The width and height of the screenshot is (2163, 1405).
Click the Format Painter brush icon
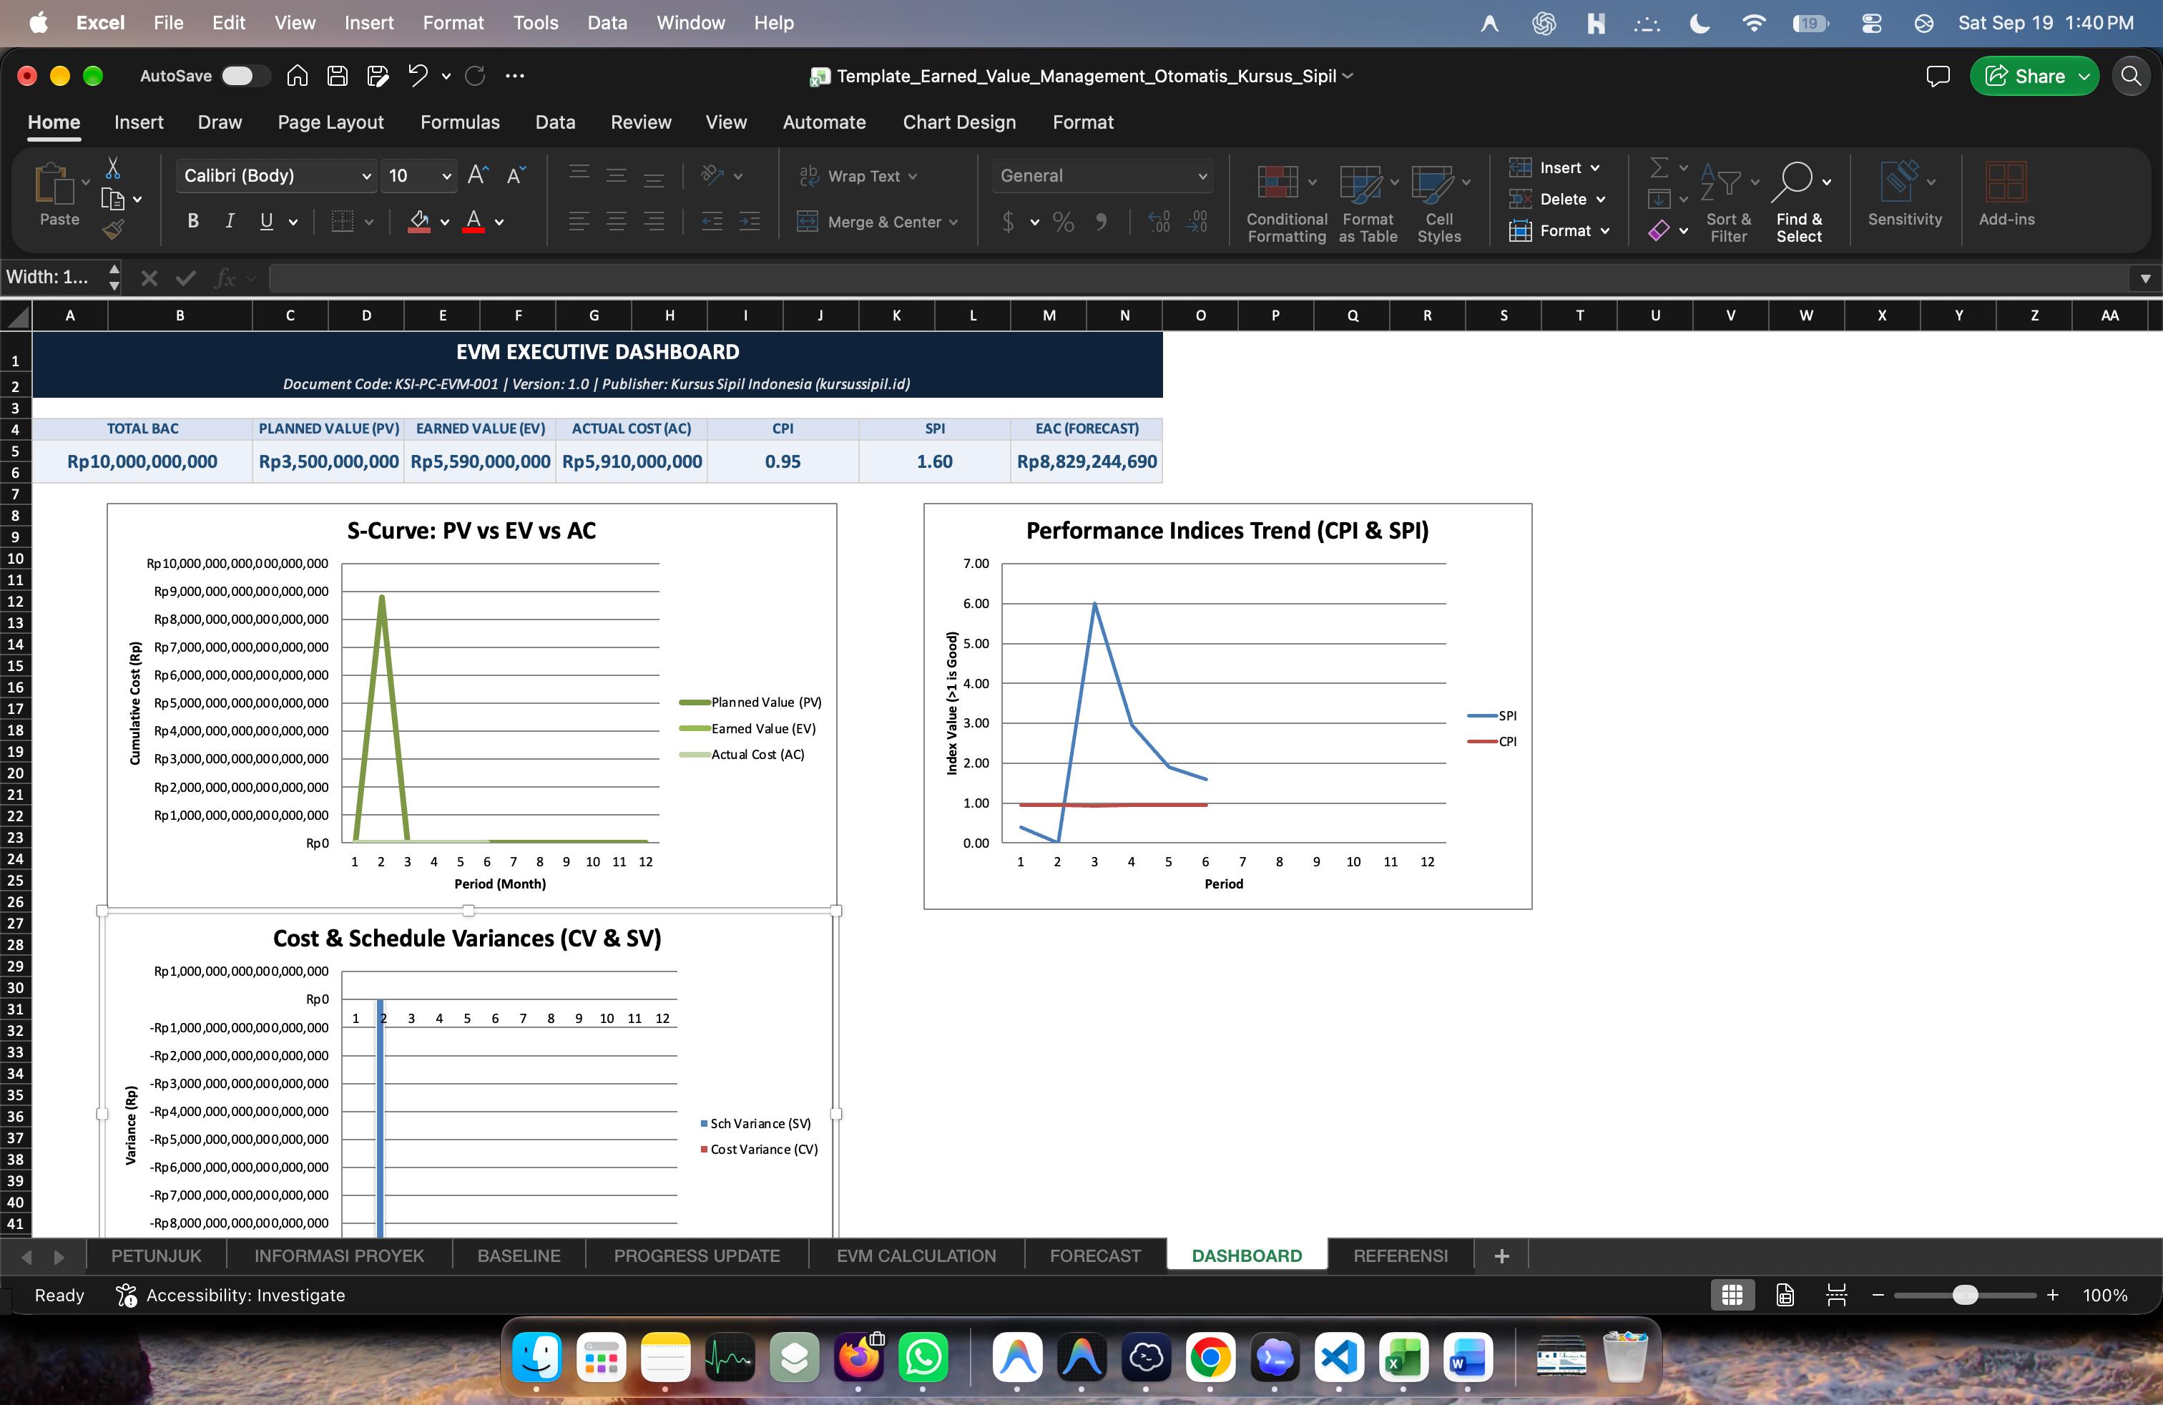coord(113,230)
